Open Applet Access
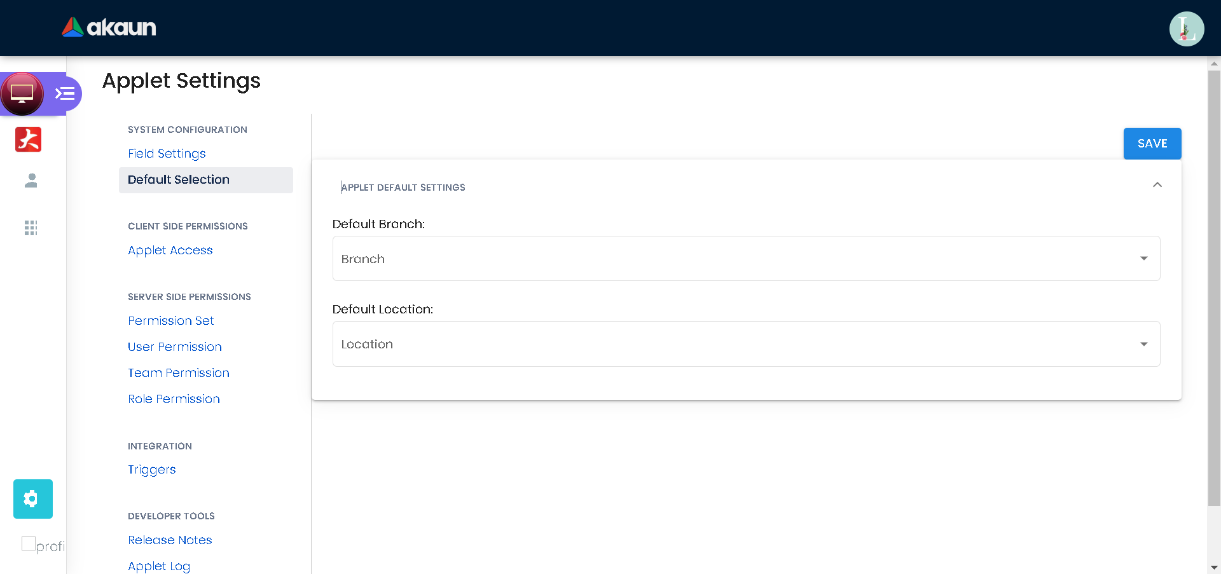1221x574 pixels. coord(170,250)
